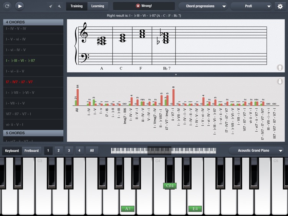Select progression I - V - vi - IV
This screenshot has height=216, width=288.
pyautogui.click(x=33, y=39)
